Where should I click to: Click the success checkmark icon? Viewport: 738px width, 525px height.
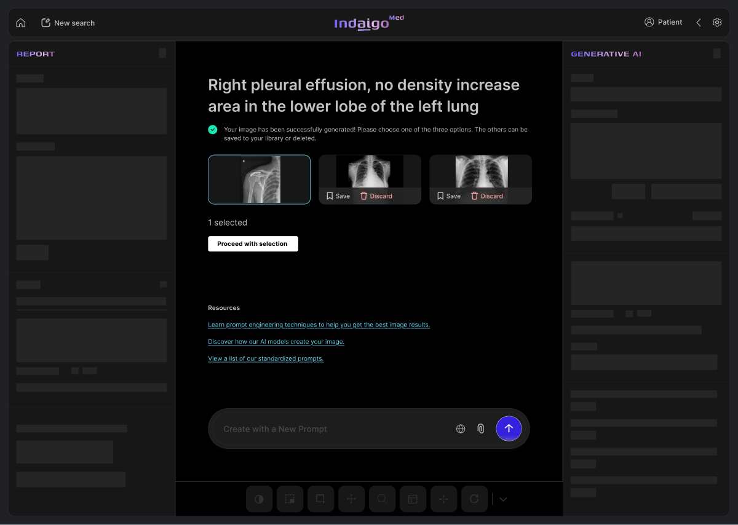(213, 130)
